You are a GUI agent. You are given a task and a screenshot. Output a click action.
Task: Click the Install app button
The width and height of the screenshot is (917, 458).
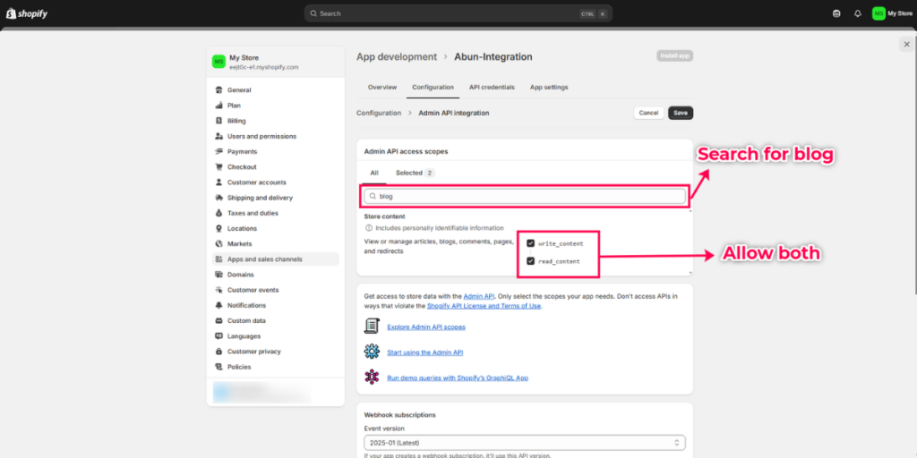pos(675,56)
